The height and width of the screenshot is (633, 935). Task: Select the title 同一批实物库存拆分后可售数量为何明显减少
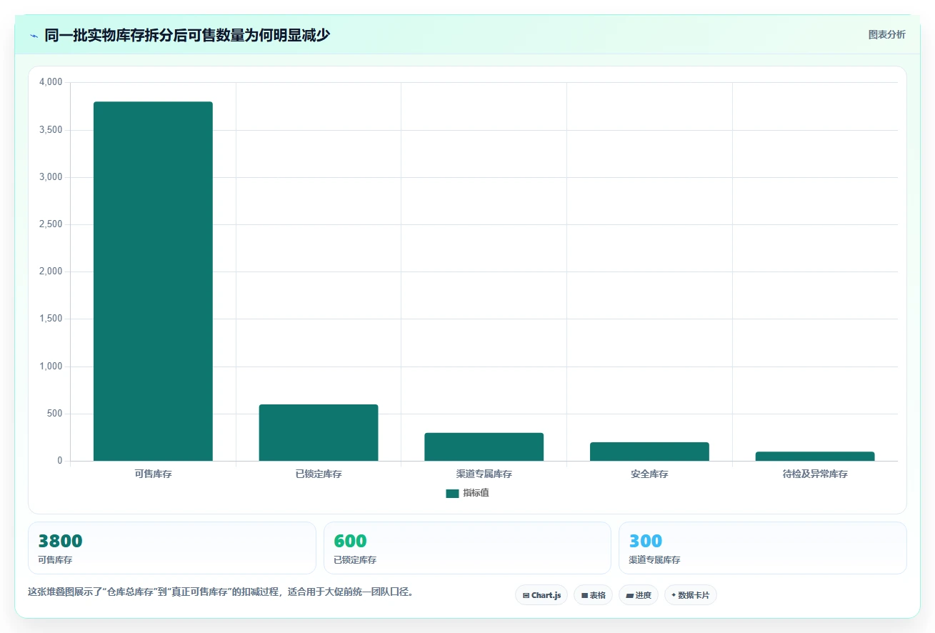tap(187, 35)
